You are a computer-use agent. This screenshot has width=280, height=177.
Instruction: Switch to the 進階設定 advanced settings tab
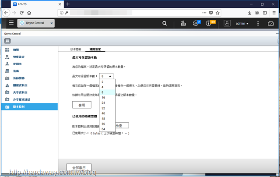95,49
